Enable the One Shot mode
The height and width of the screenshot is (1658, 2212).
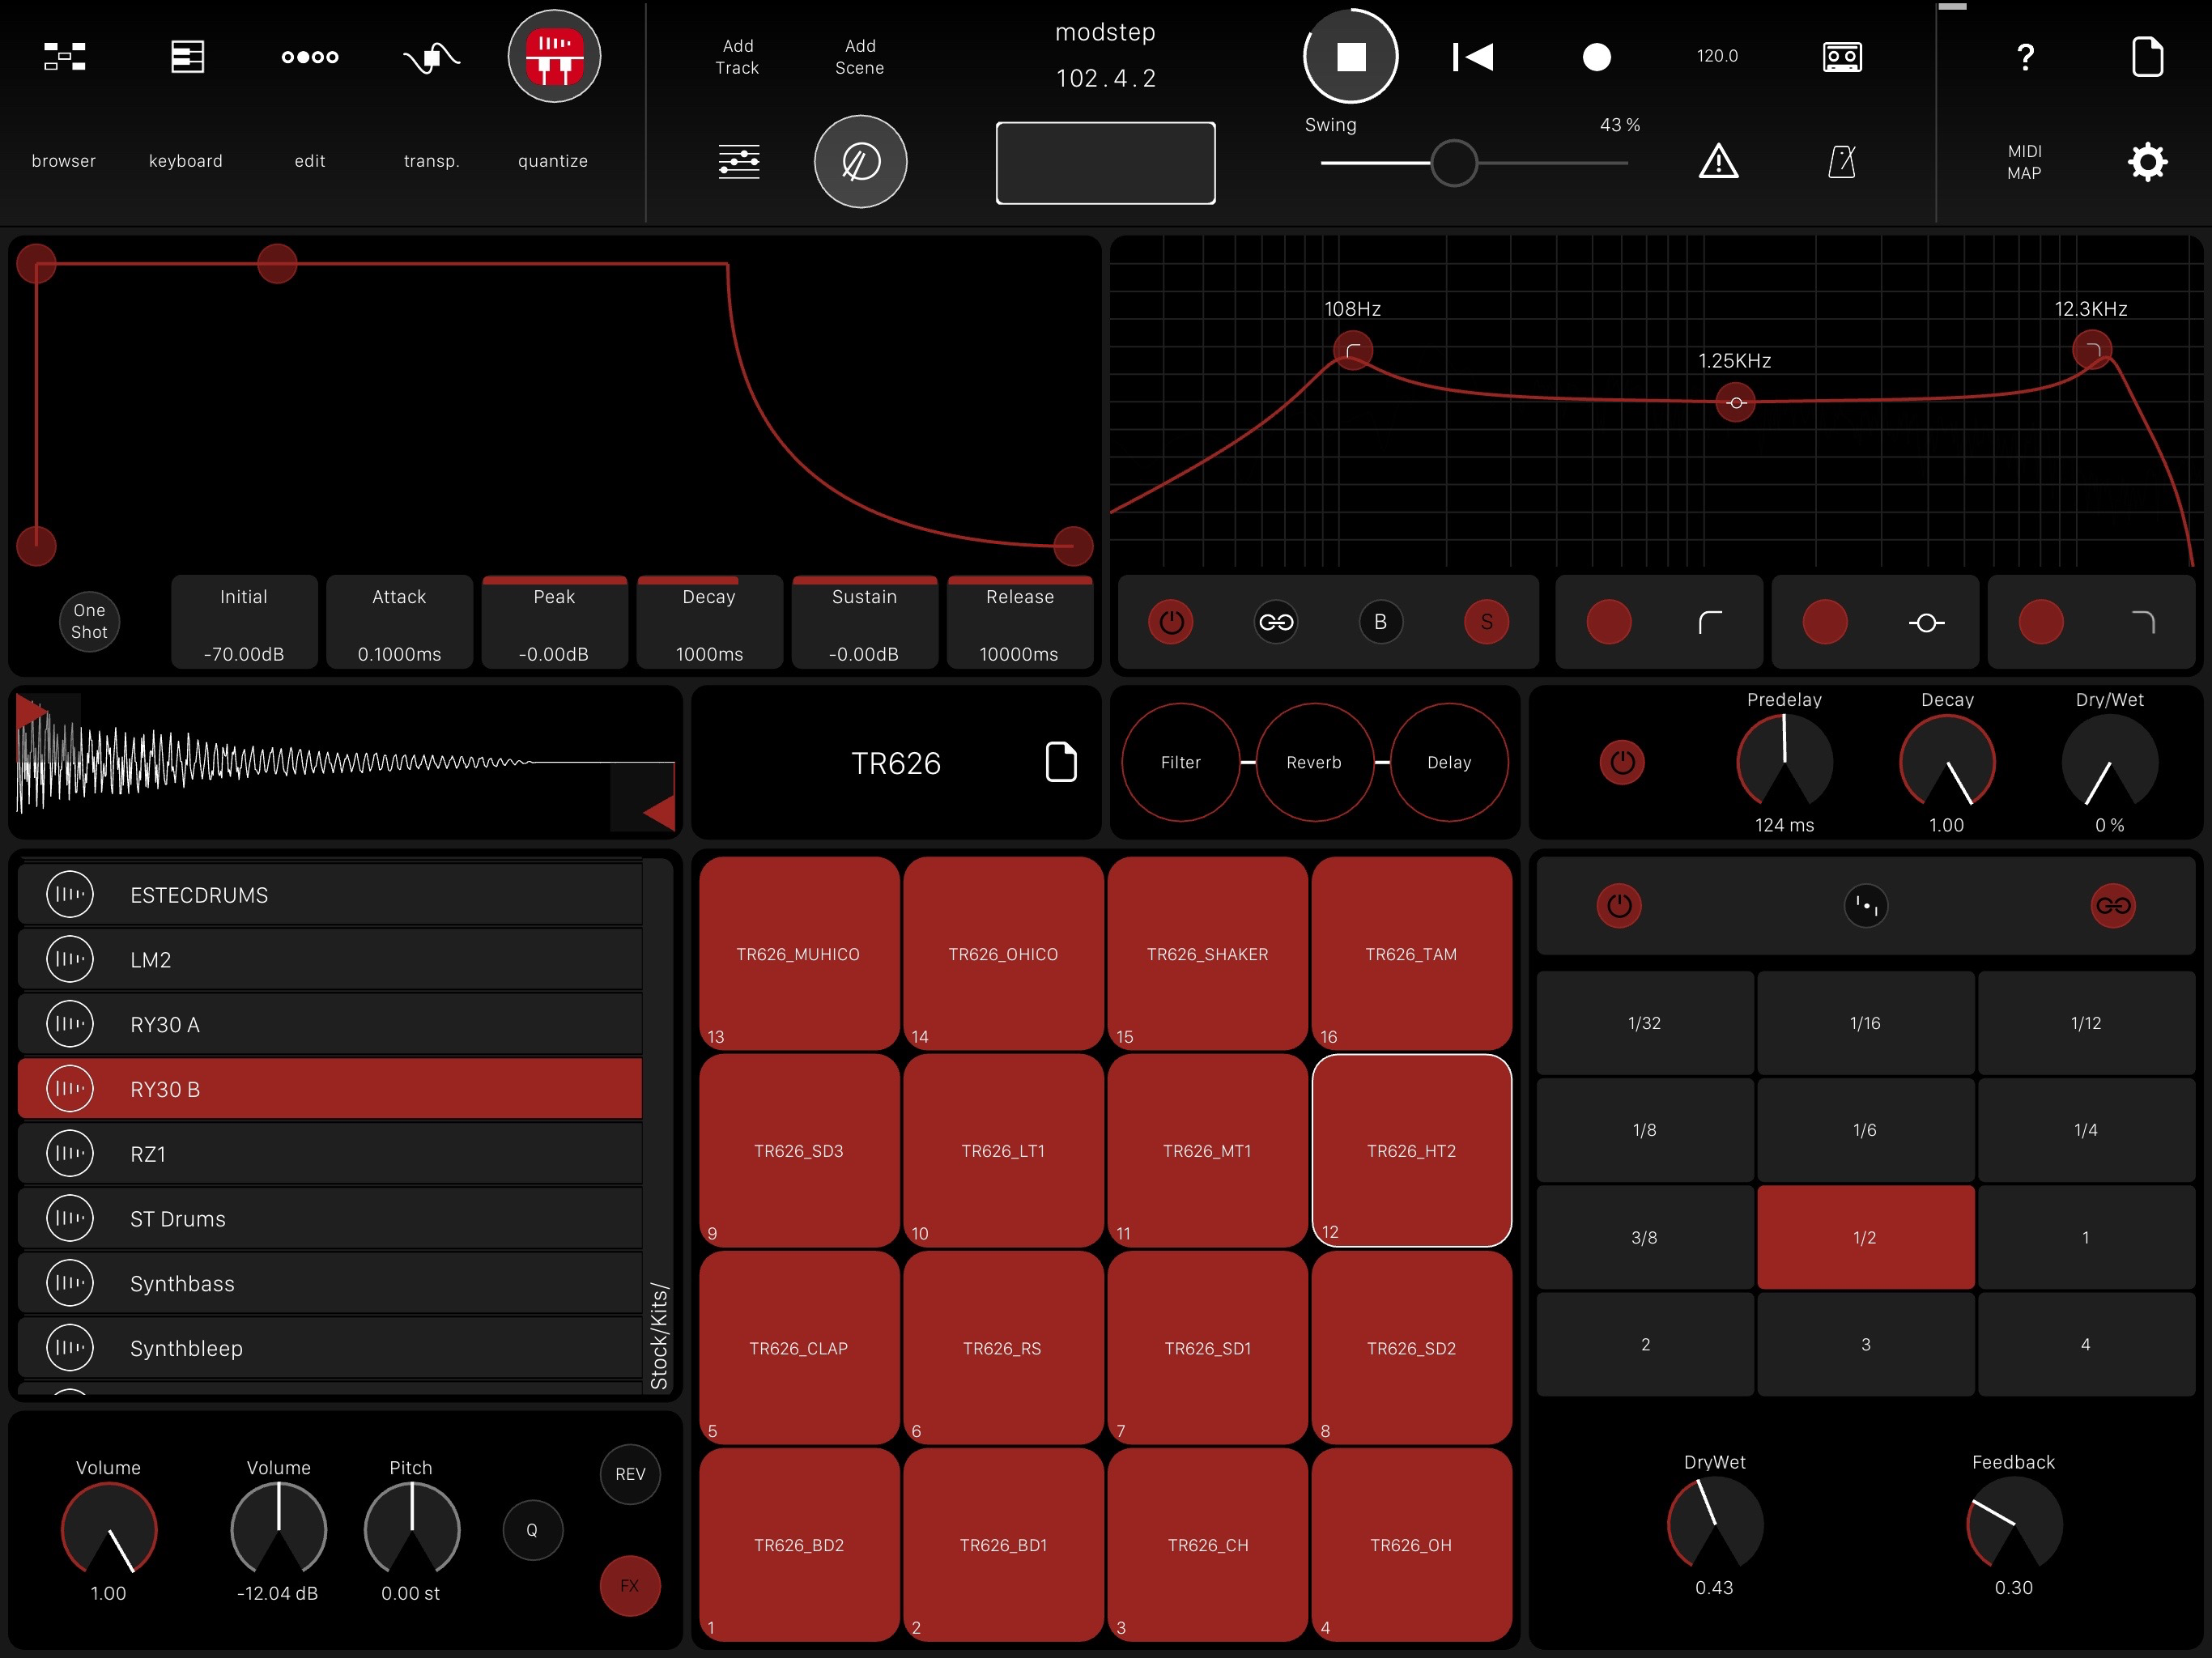point(89,621)
